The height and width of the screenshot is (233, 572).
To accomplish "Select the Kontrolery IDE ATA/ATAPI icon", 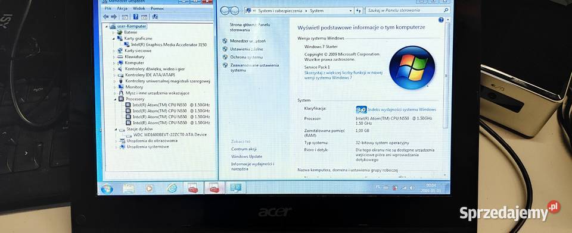I will tap(121, 75).
